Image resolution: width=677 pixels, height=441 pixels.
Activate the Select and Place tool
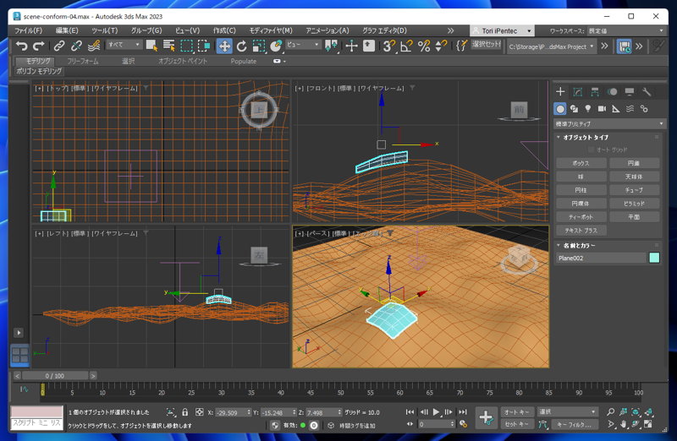(276, 46)
